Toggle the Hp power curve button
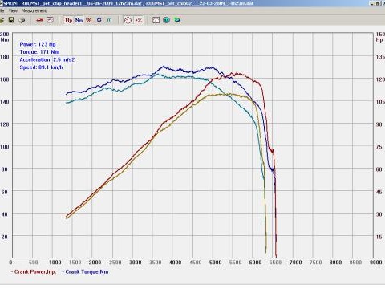Viewport: 385px width, 289px height. [68, 20]
